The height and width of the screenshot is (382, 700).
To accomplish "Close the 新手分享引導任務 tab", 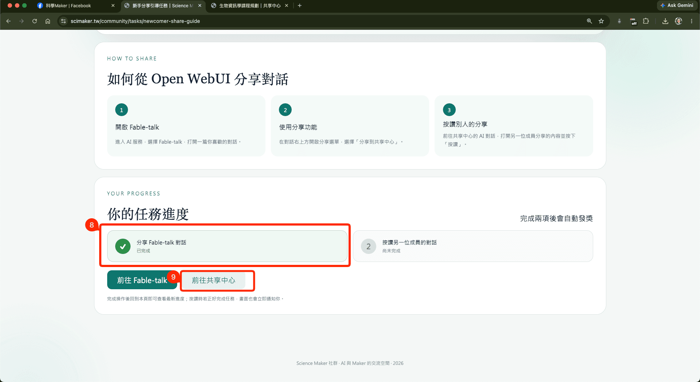I will click(x=200, y=6).
